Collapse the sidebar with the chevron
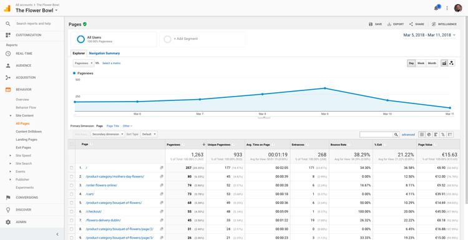The width and height of the screenshot is (468, 240). point(57,234)
